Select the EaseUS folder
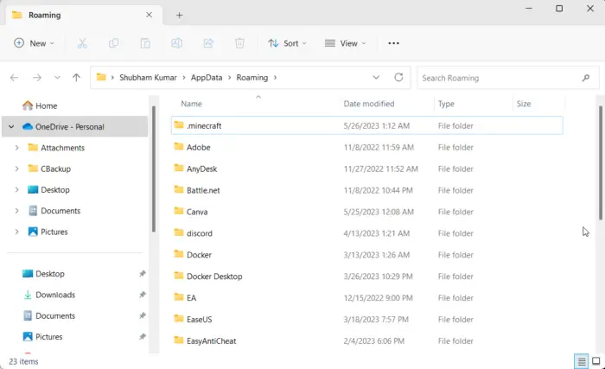The image size is (605, 369). [x=367, y=319]
